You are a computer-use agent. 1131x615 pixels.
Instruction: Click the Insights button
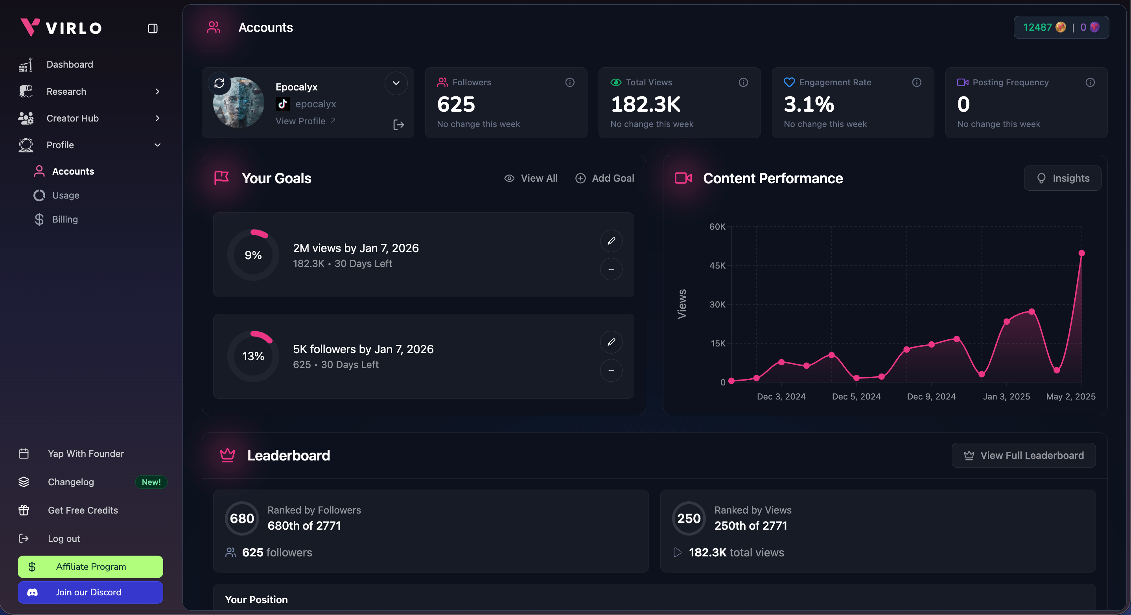pyautogui.click(x=1062, y=178)
